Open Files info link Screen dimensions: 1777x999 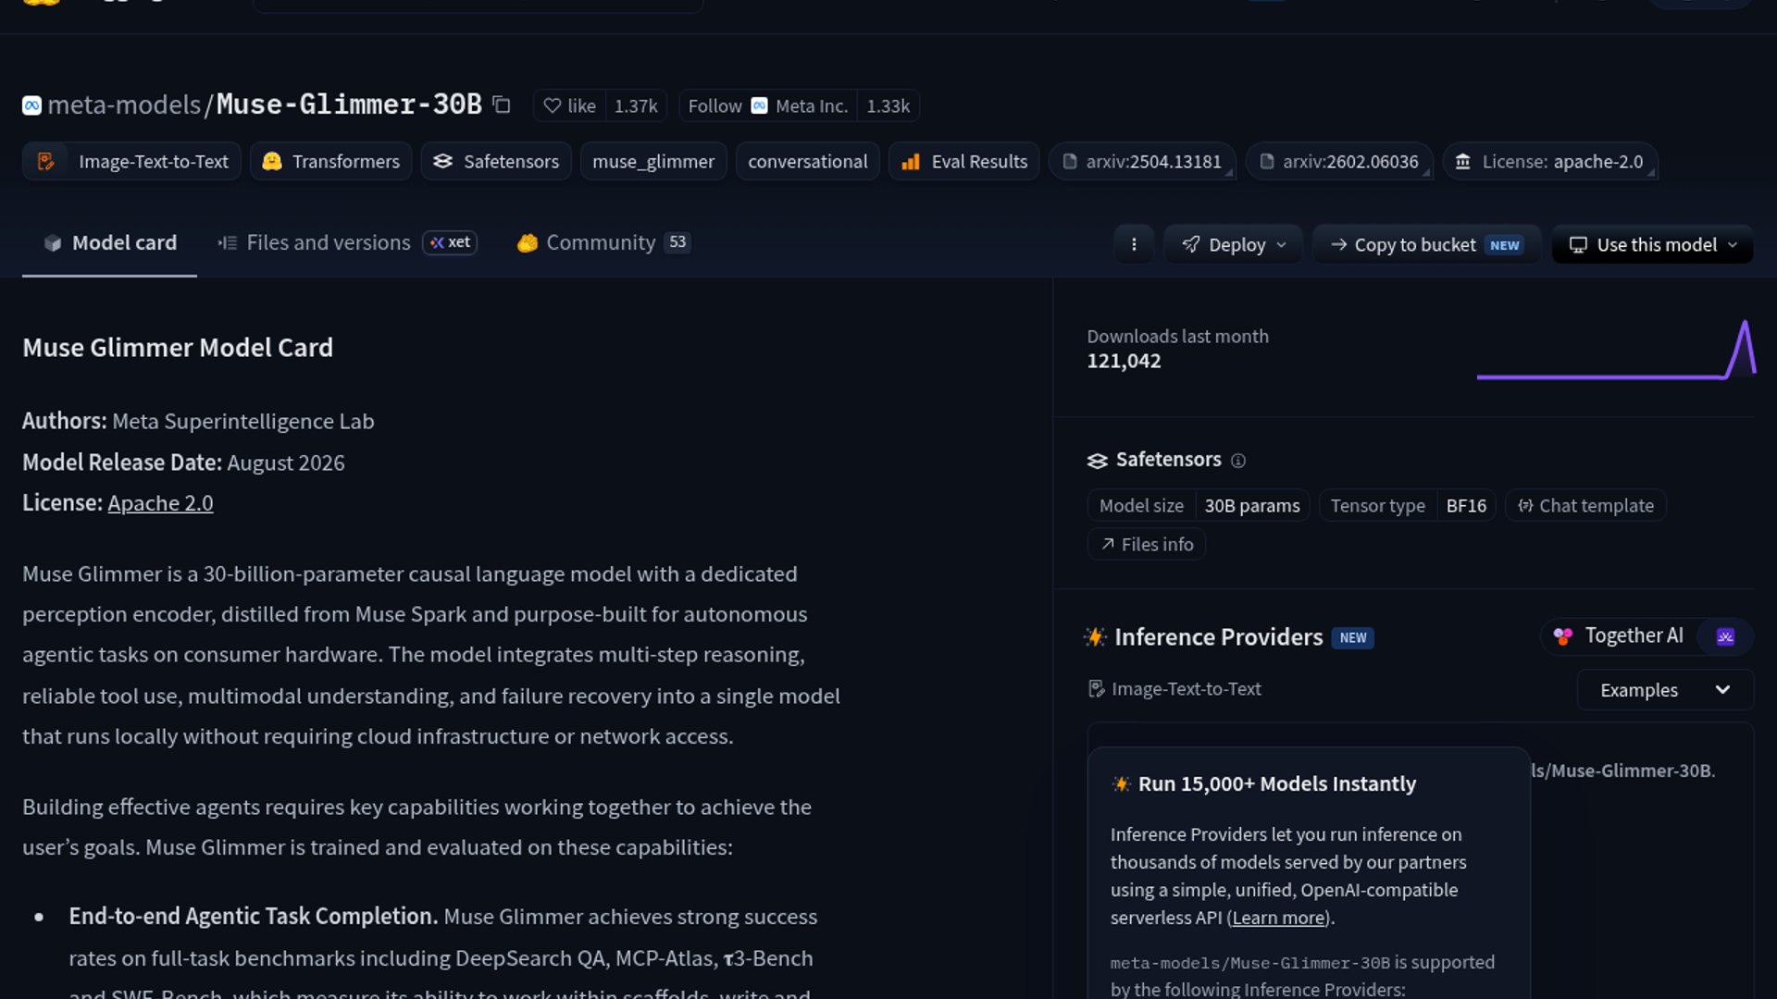tap(1146, 544)
